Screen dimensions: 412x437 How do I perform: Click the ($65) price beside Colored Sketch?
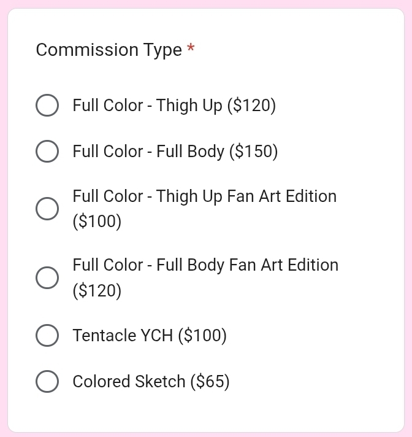click(210, 381)
